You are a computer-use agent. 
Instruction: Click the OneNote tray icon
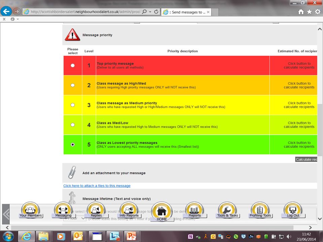pos(190,237)
